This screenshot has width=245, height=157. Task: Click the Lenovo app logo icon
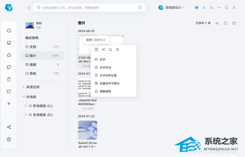(9, 8)
